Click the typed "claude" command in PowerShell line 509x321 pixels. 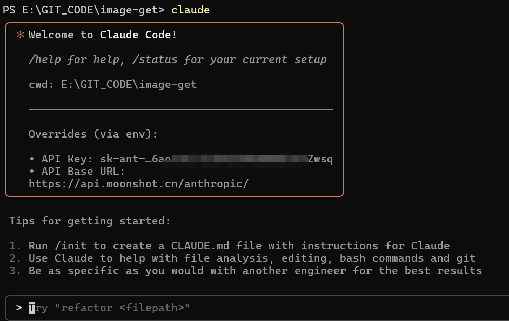point(190,10)
